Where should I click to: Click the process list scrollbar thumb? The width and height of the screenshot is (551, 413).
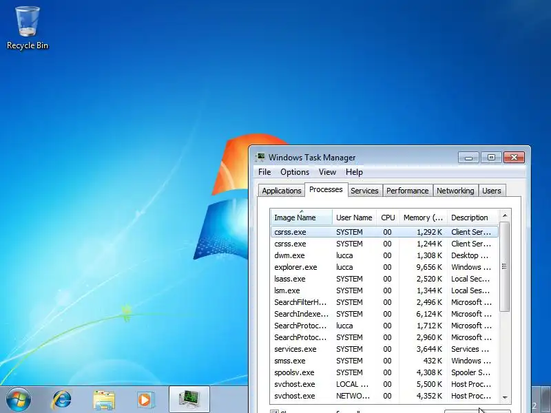click(x=505, y=266)
